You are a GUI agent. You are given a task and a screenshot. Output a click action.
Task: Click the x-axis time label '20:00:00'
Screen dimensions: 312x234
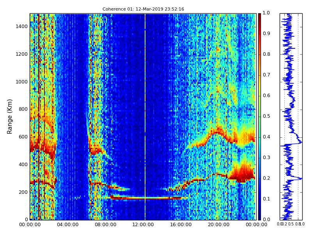click(219, 225)
